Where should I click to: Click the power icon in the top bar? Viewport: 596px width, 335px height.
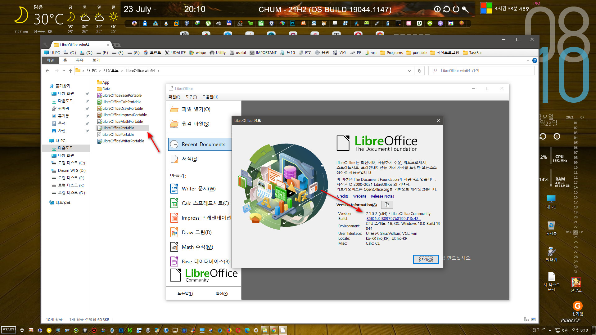456,9
